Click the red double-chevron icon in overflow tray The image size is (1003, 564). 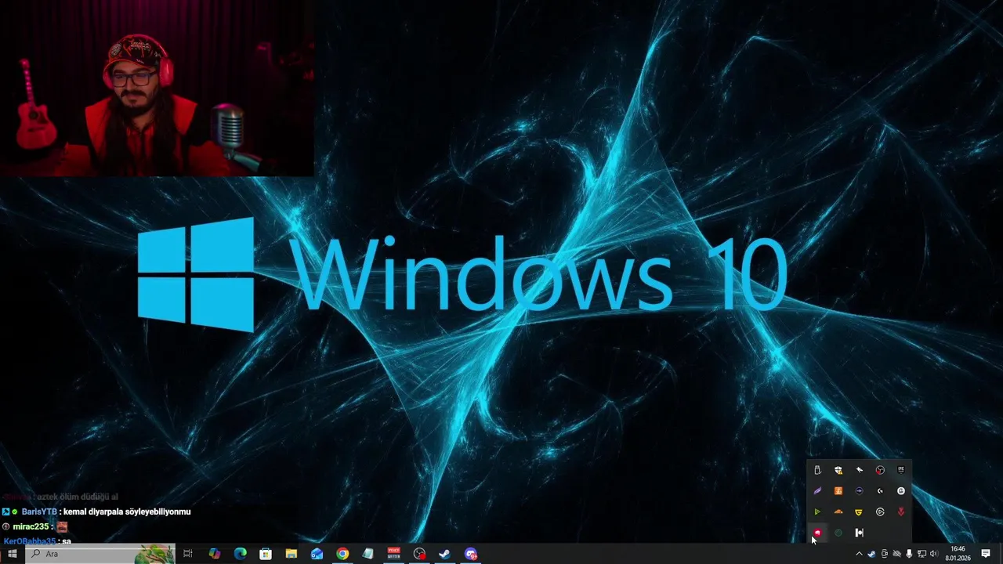click(x=901, y=512)
